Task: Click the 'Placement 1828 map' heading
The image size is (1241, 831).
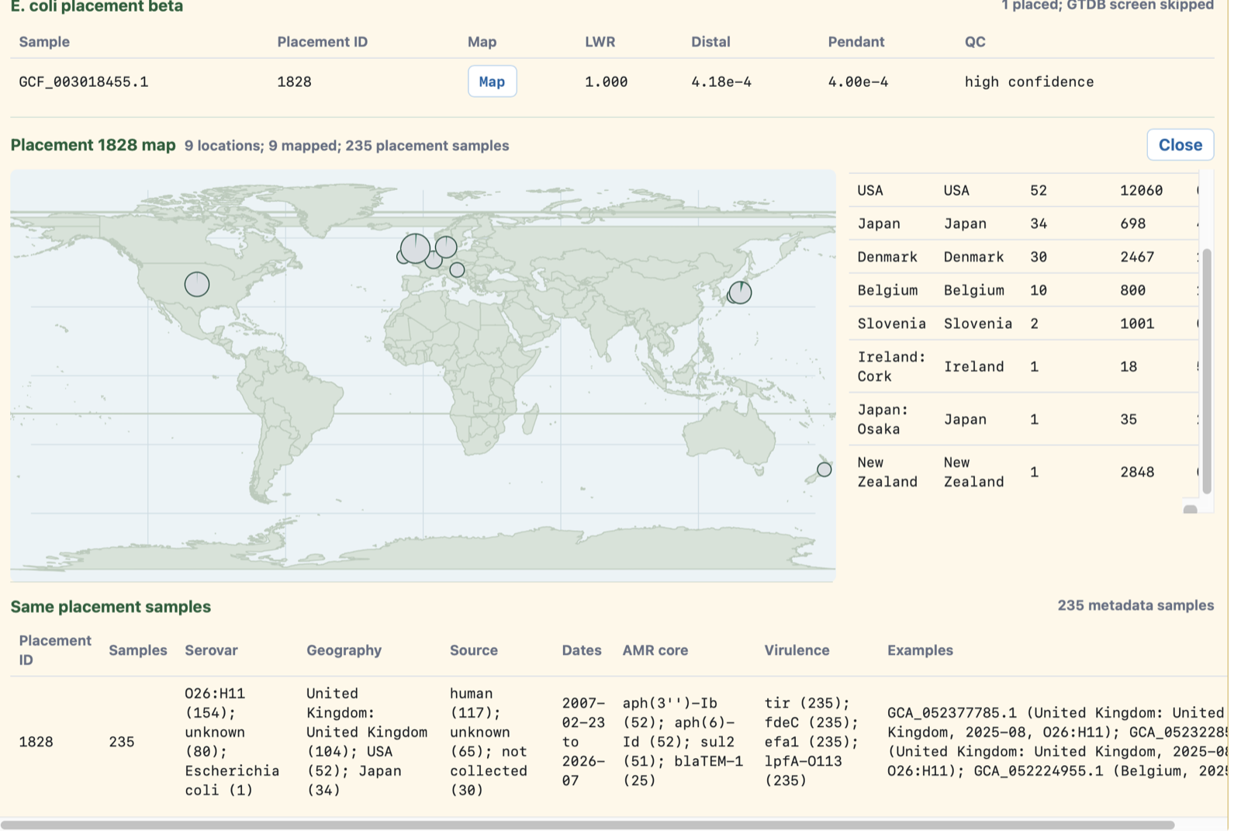Action: [93, 145]
